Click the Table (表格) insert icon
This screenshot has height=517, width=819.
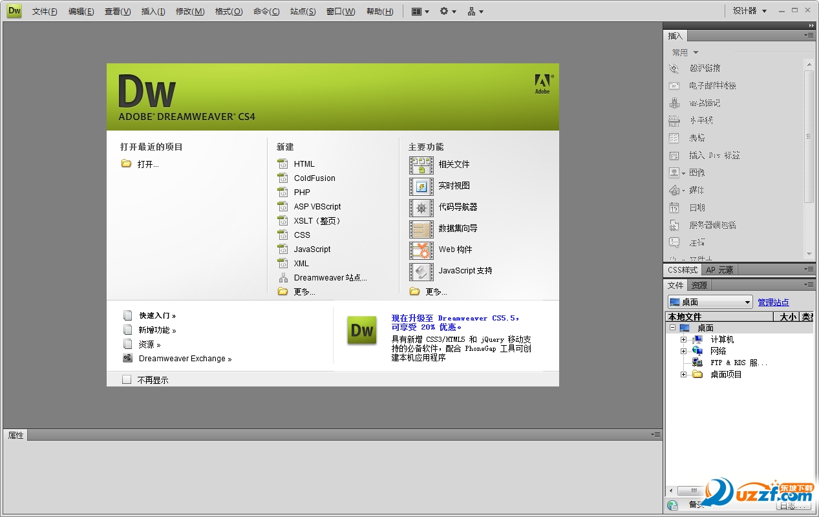pos(674,138)
